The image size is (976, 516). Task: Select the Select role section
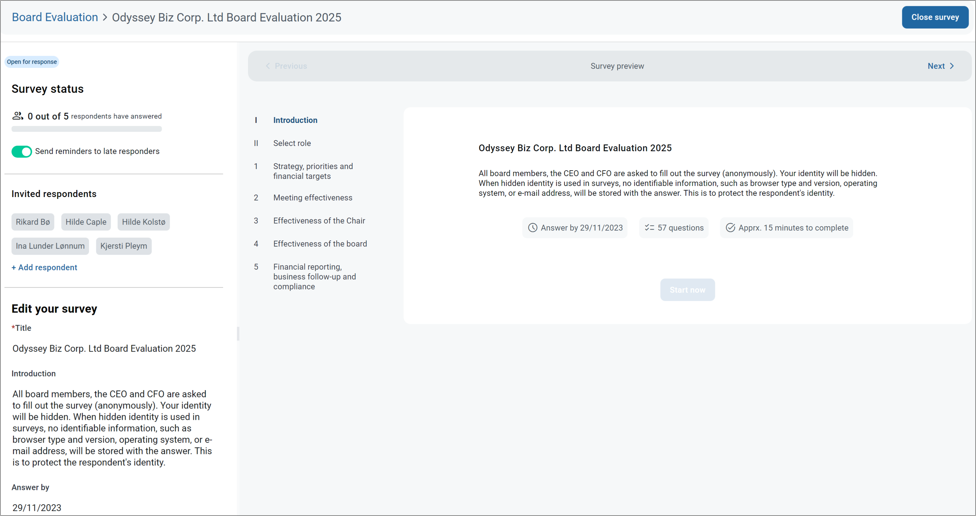292,143
